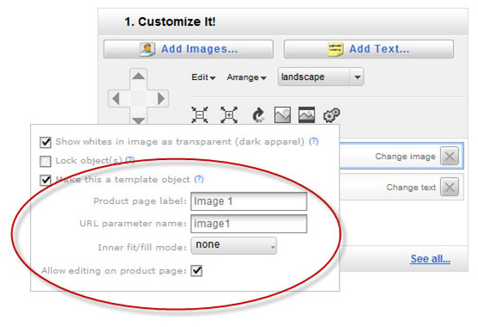Click the light-framed image fit icon
The width and height of the screenshot is (478, 327).
[282, 114]
